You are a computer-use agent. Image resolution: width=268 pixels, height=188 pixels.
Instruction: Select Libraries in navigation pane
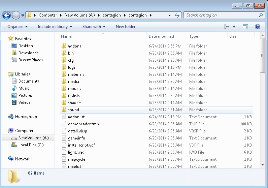pyautogui.click(x=23, y=74)
